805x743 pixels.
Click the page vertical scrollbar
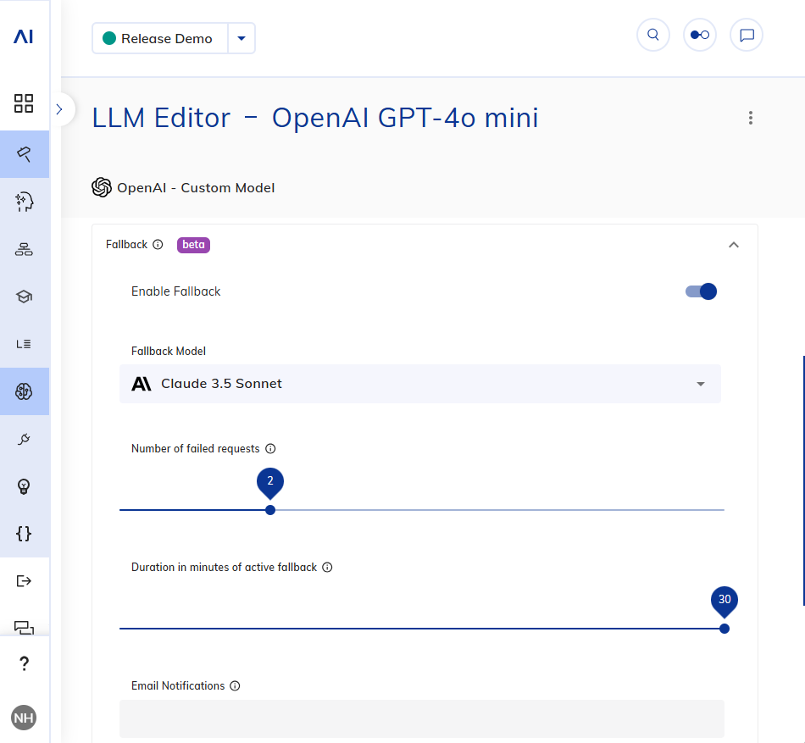(x=803, y=480)
